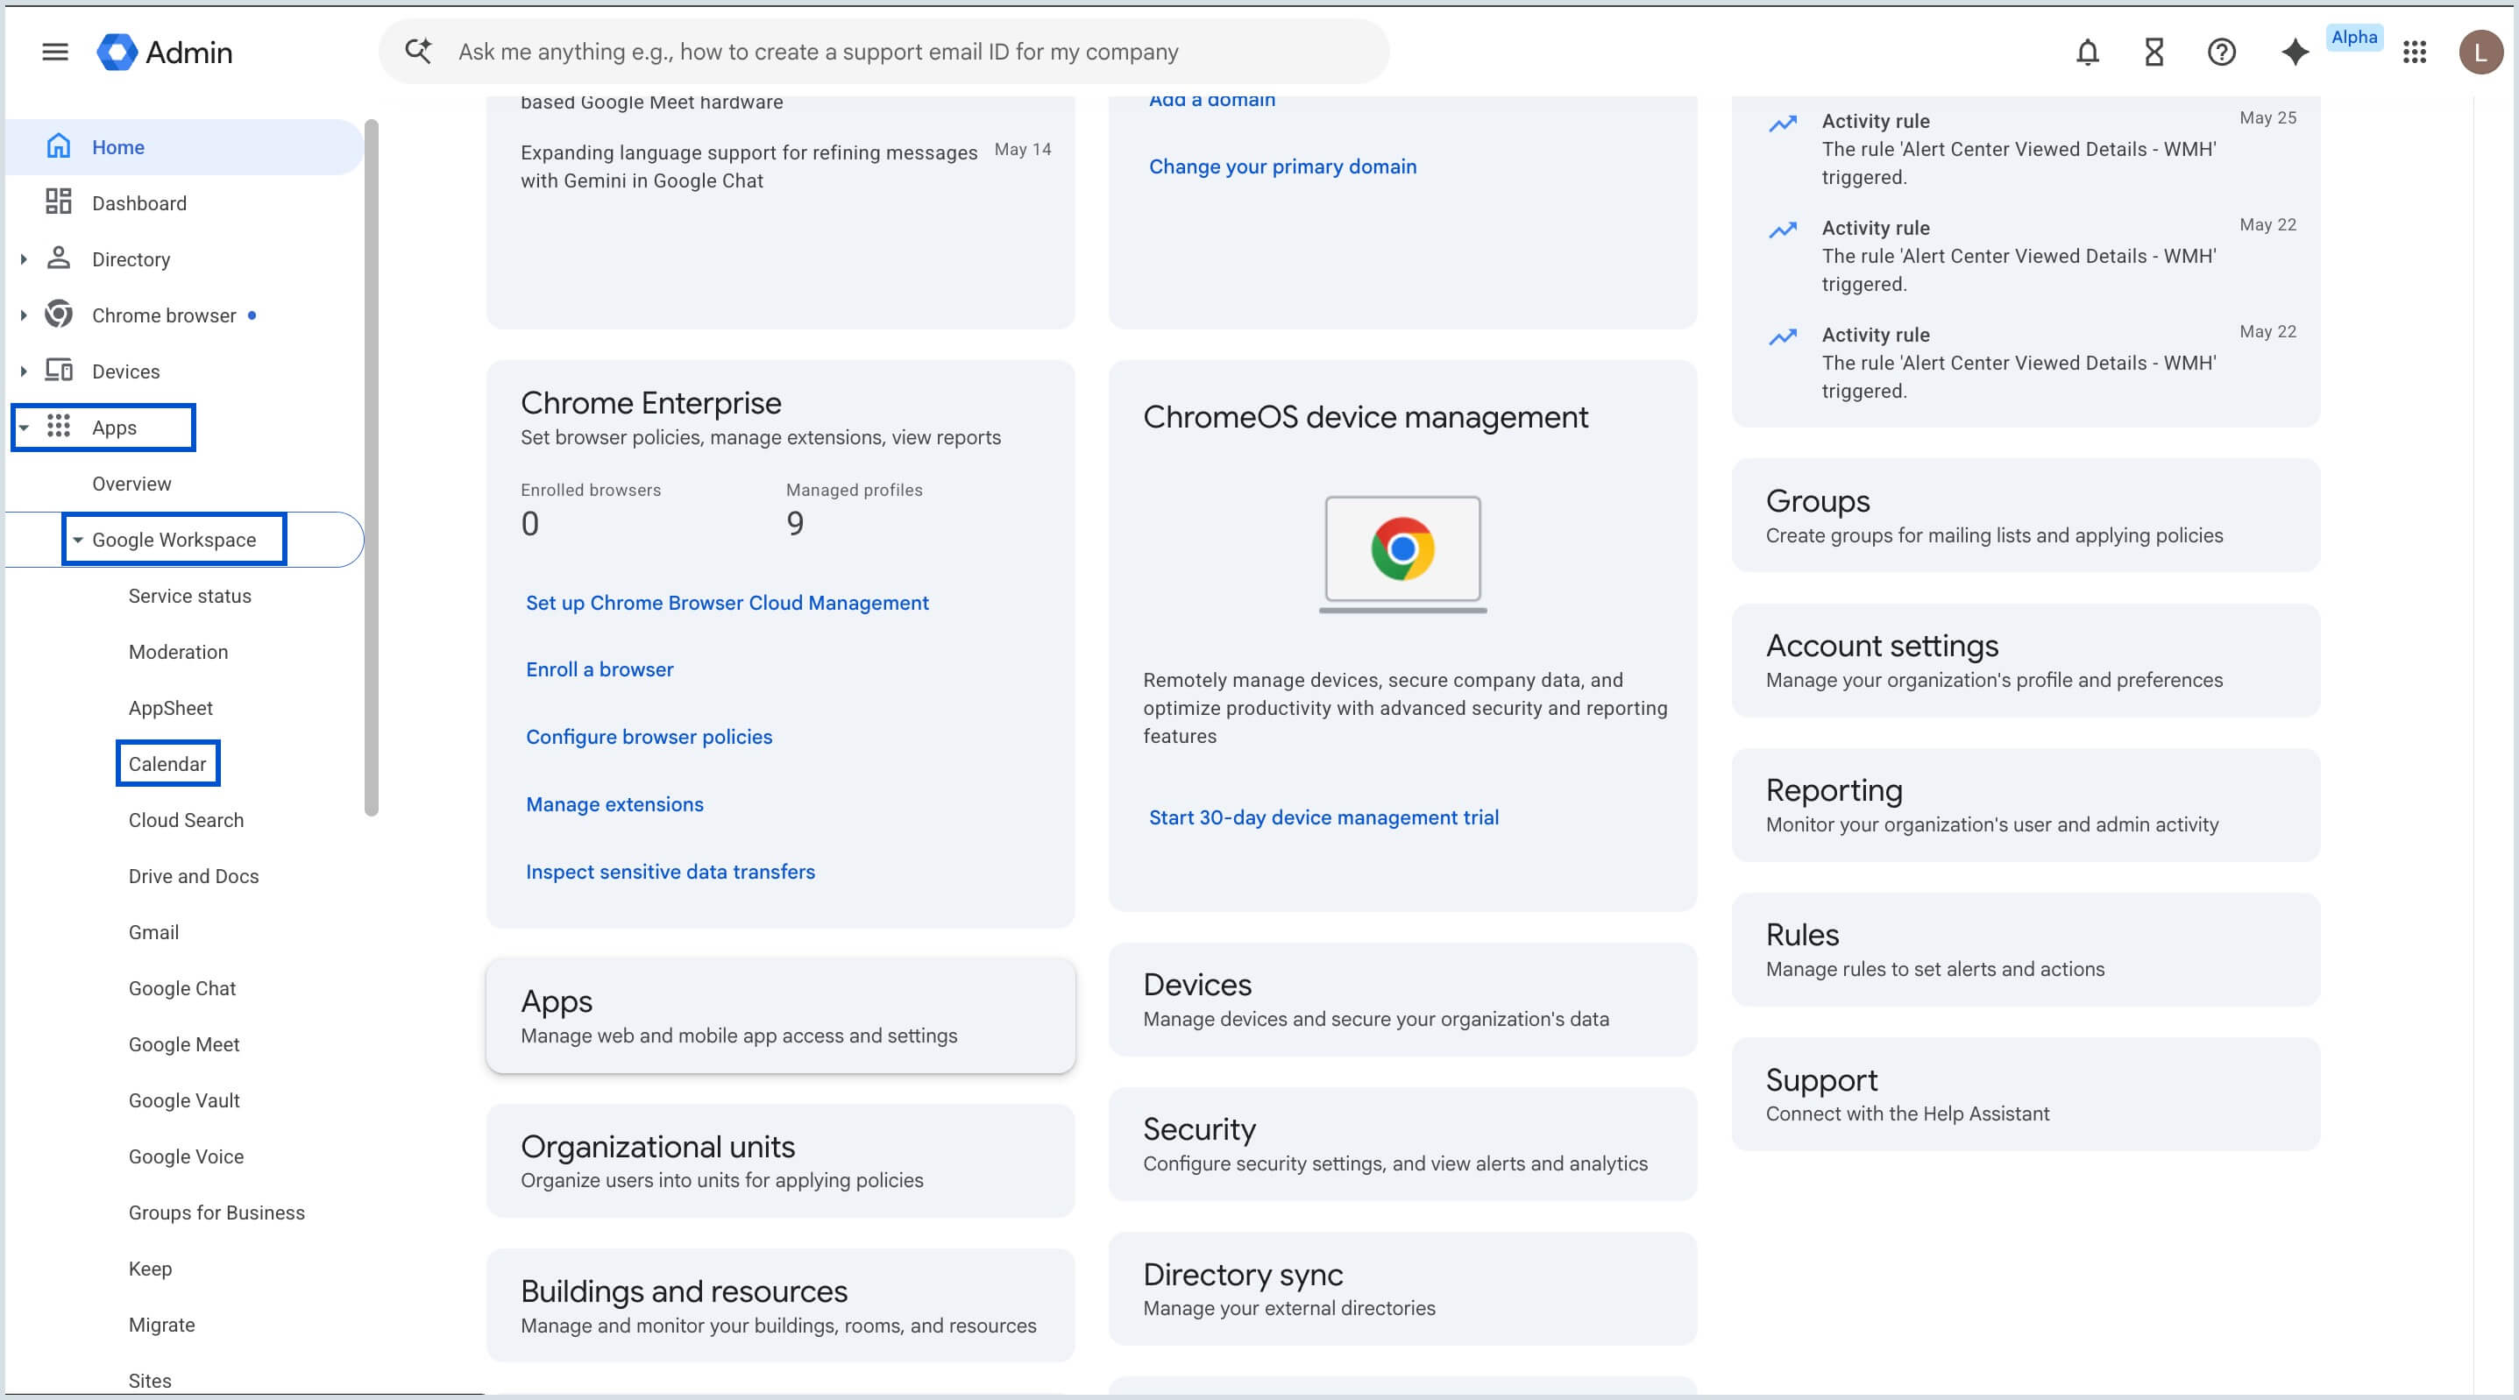Image resolution: width=2519 pixels, height=1400 pixels.
Task: Open the Google apps grid launcher
Action: point(2414,52)
